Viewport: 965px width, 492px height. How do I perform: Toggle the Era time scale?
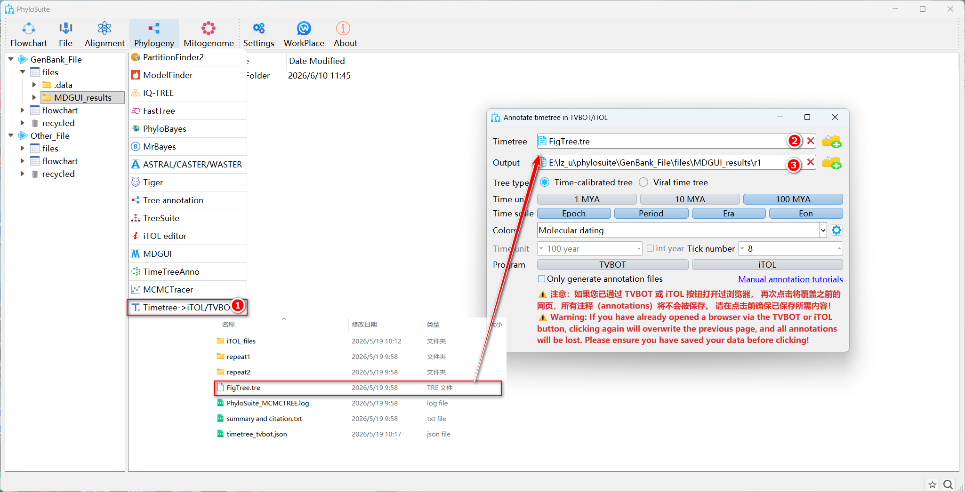tap(729, 214)
